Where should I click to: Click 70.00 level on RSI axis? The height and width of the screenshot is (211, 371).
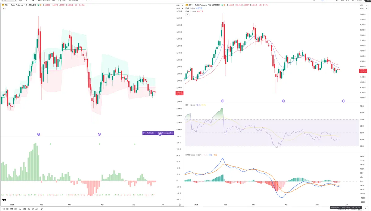(x=362, y=120)
